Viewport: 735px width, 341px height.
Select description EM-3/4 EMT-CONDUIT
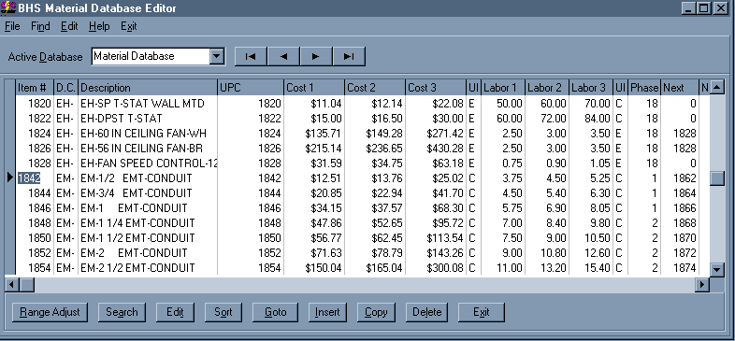click(x=136, y=193)
